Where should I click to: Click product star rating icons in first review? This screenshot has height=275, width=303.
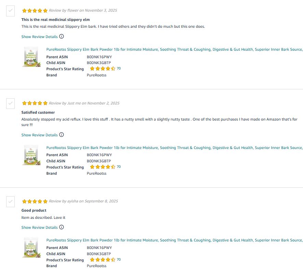coord(102,69)
